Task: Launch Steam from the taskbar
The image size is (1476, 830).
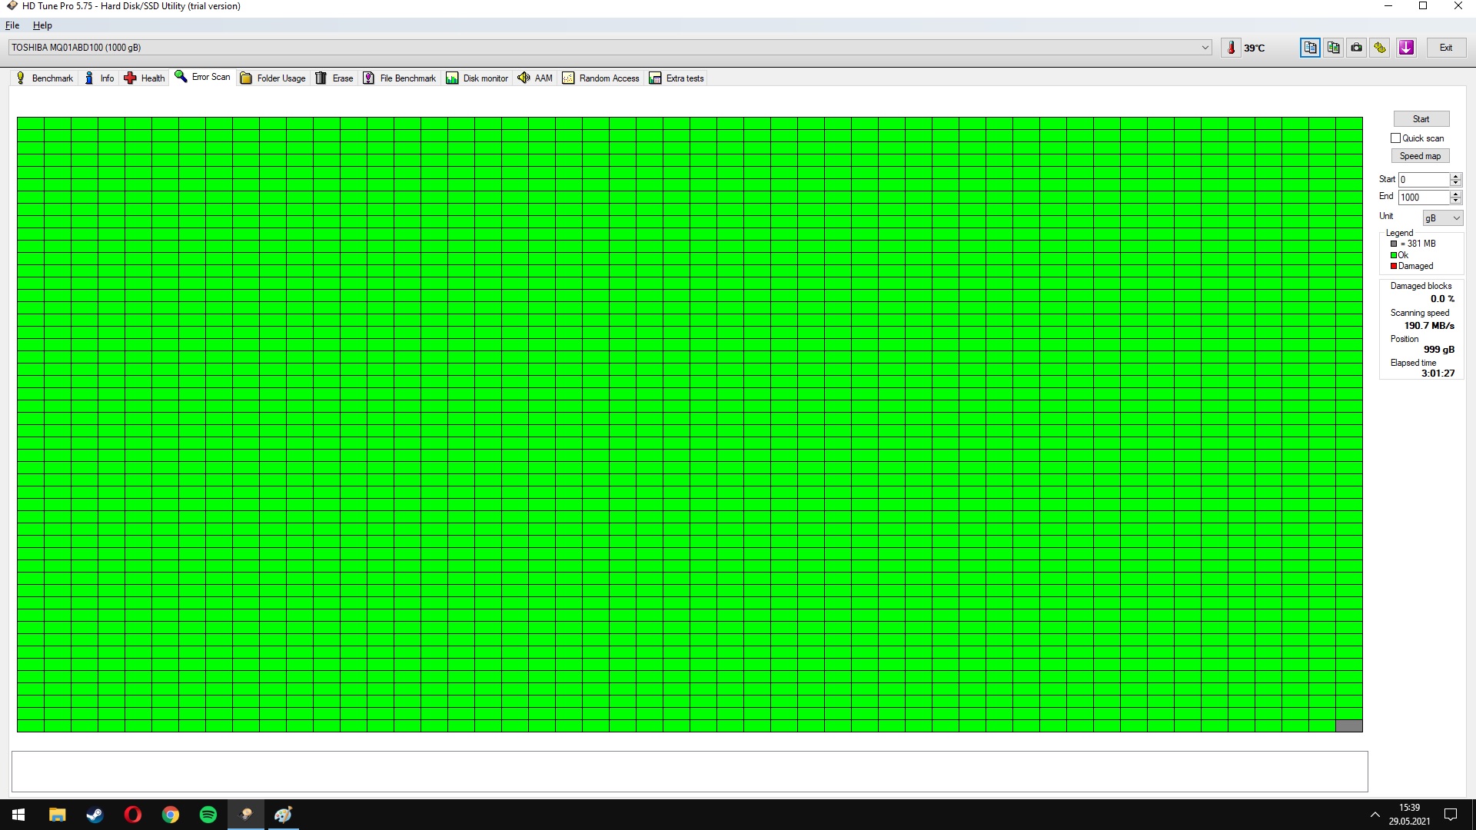Action: (95, 815)
